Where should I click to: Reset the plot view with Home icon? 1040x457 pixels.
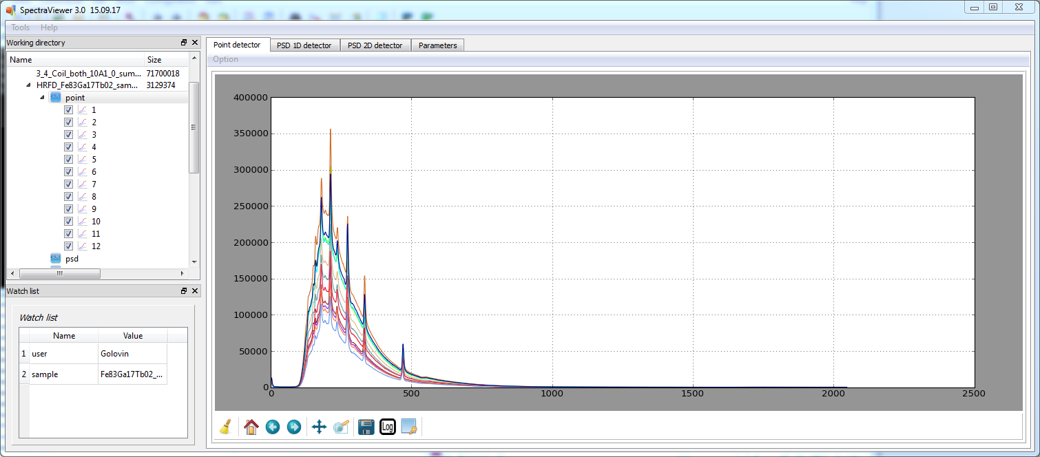click(251, 427)
